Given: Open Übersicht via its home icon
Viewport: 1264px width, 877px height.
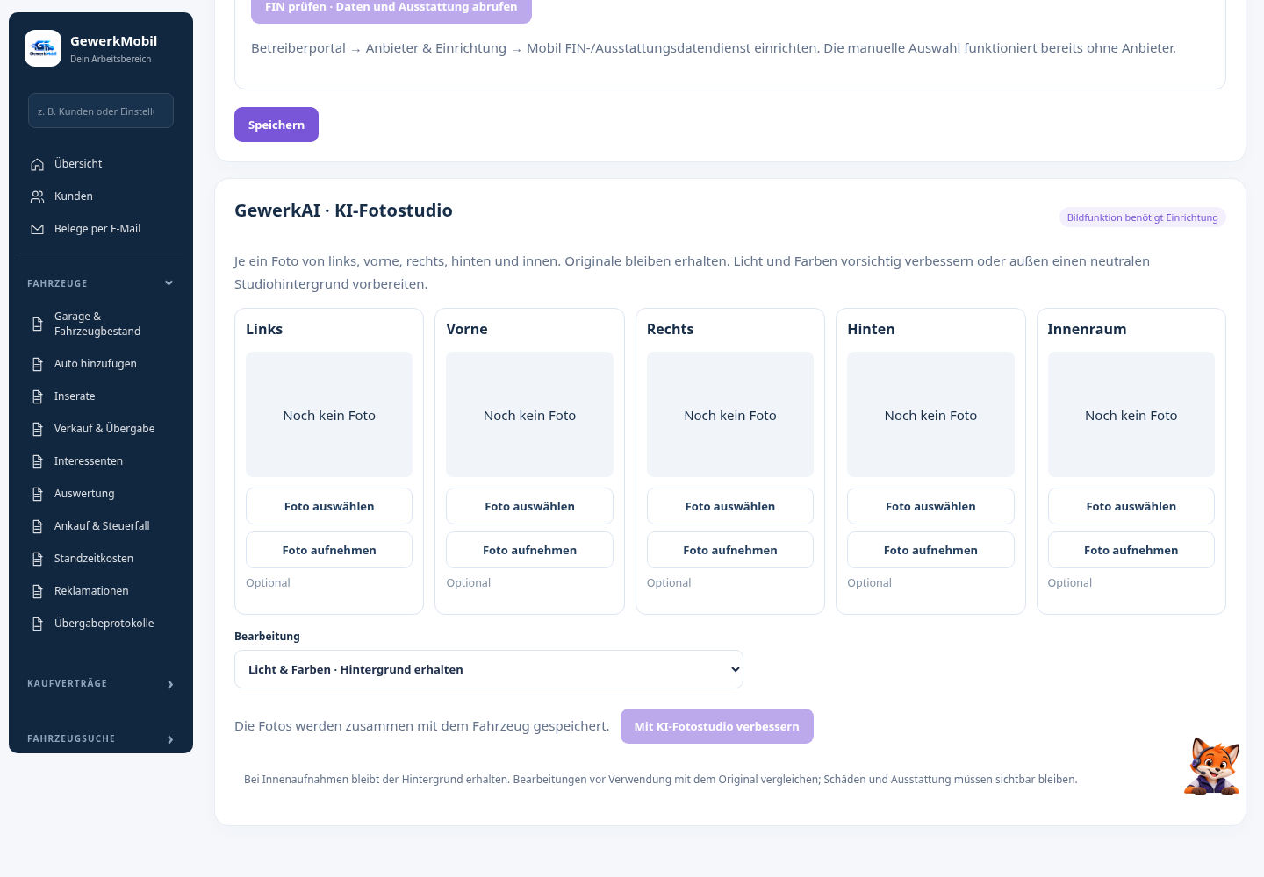Looking at the screenshot, I should point(37,164).
